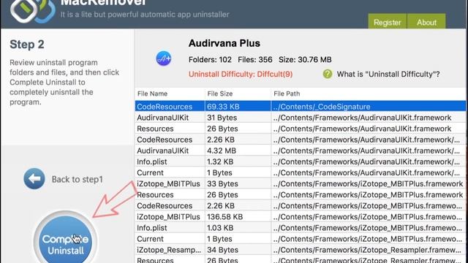Go back via 'Back to step1' label
Viewport: 468px width, 263px height.
[78, 179]
